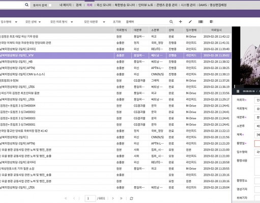260x203 pixels.
Task: Select the row dated 2019-02-28 11:37:26
Action: pos(116,81)
